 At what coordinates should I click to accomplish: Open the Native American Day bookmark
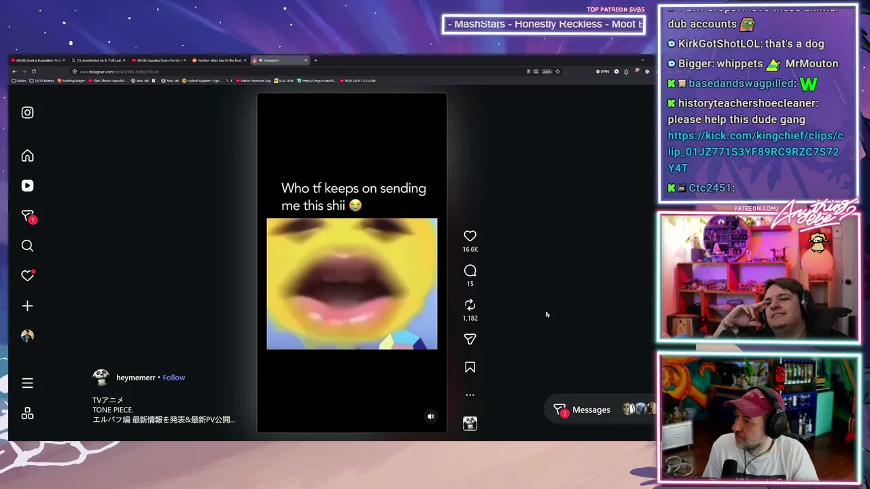255,81
